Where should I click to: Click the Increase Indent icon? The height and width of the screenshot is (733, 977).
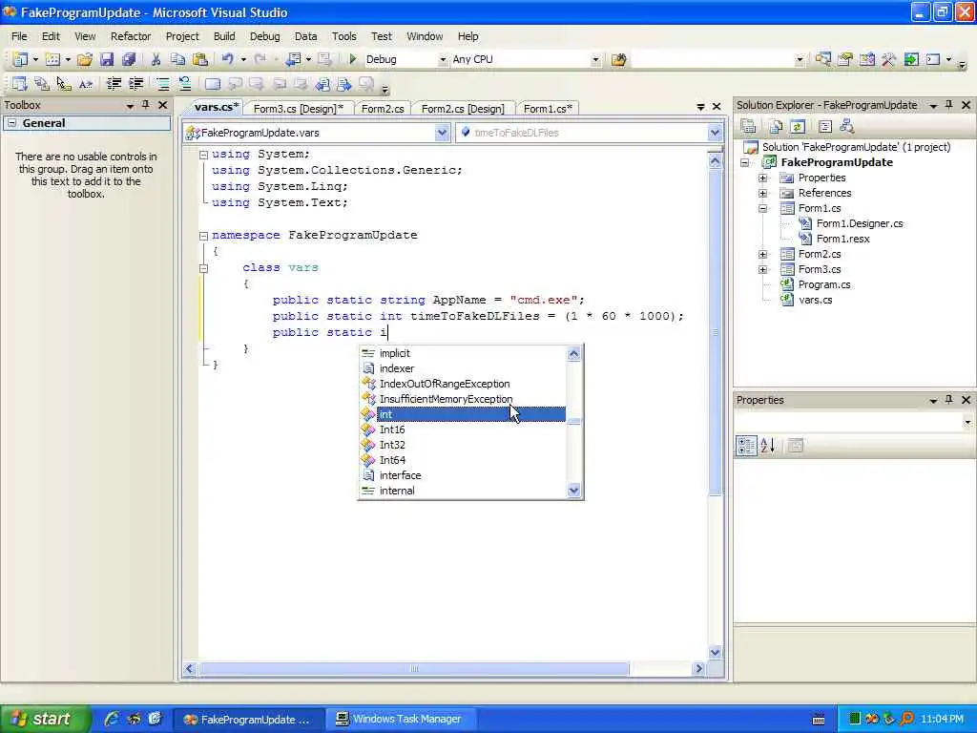tap(135, 84)
